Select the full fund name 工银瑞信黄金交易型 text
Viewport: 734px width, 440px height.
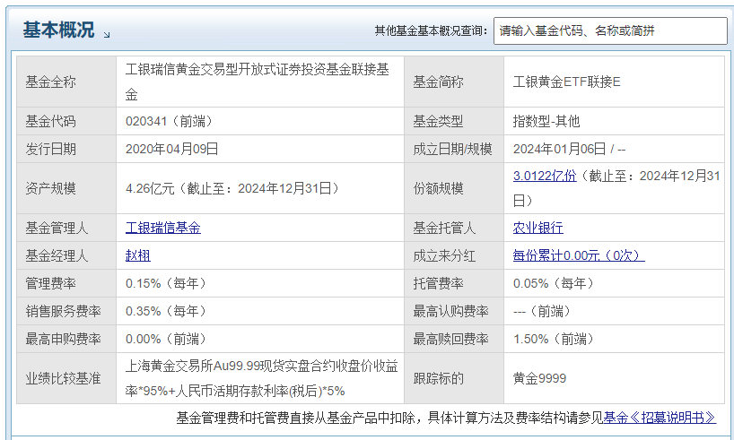coord(258,82)
